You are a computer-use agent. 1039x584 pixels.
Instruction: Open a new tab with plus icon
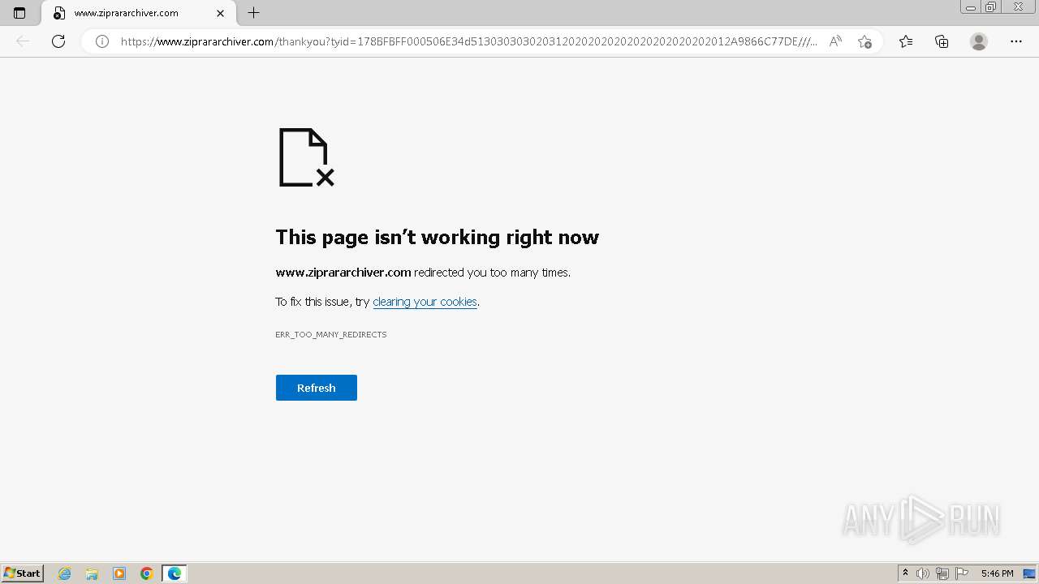[253, 13]
